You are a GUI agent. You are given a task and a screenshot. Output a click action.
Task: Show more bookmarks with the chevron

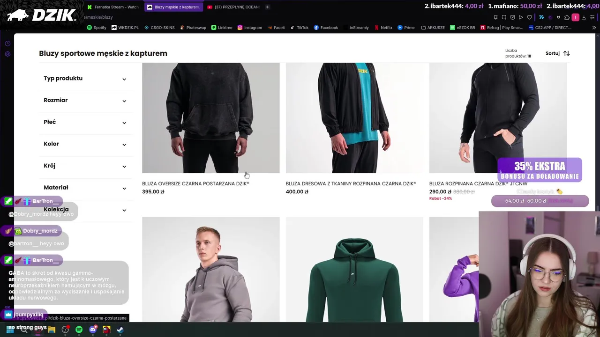click(x=594, y=28)
